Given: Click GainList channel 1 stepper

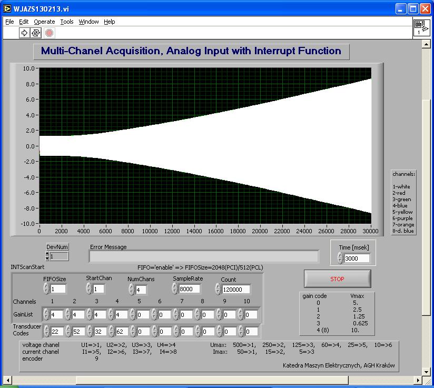Looking at the screenshot, I should point(46,314).
